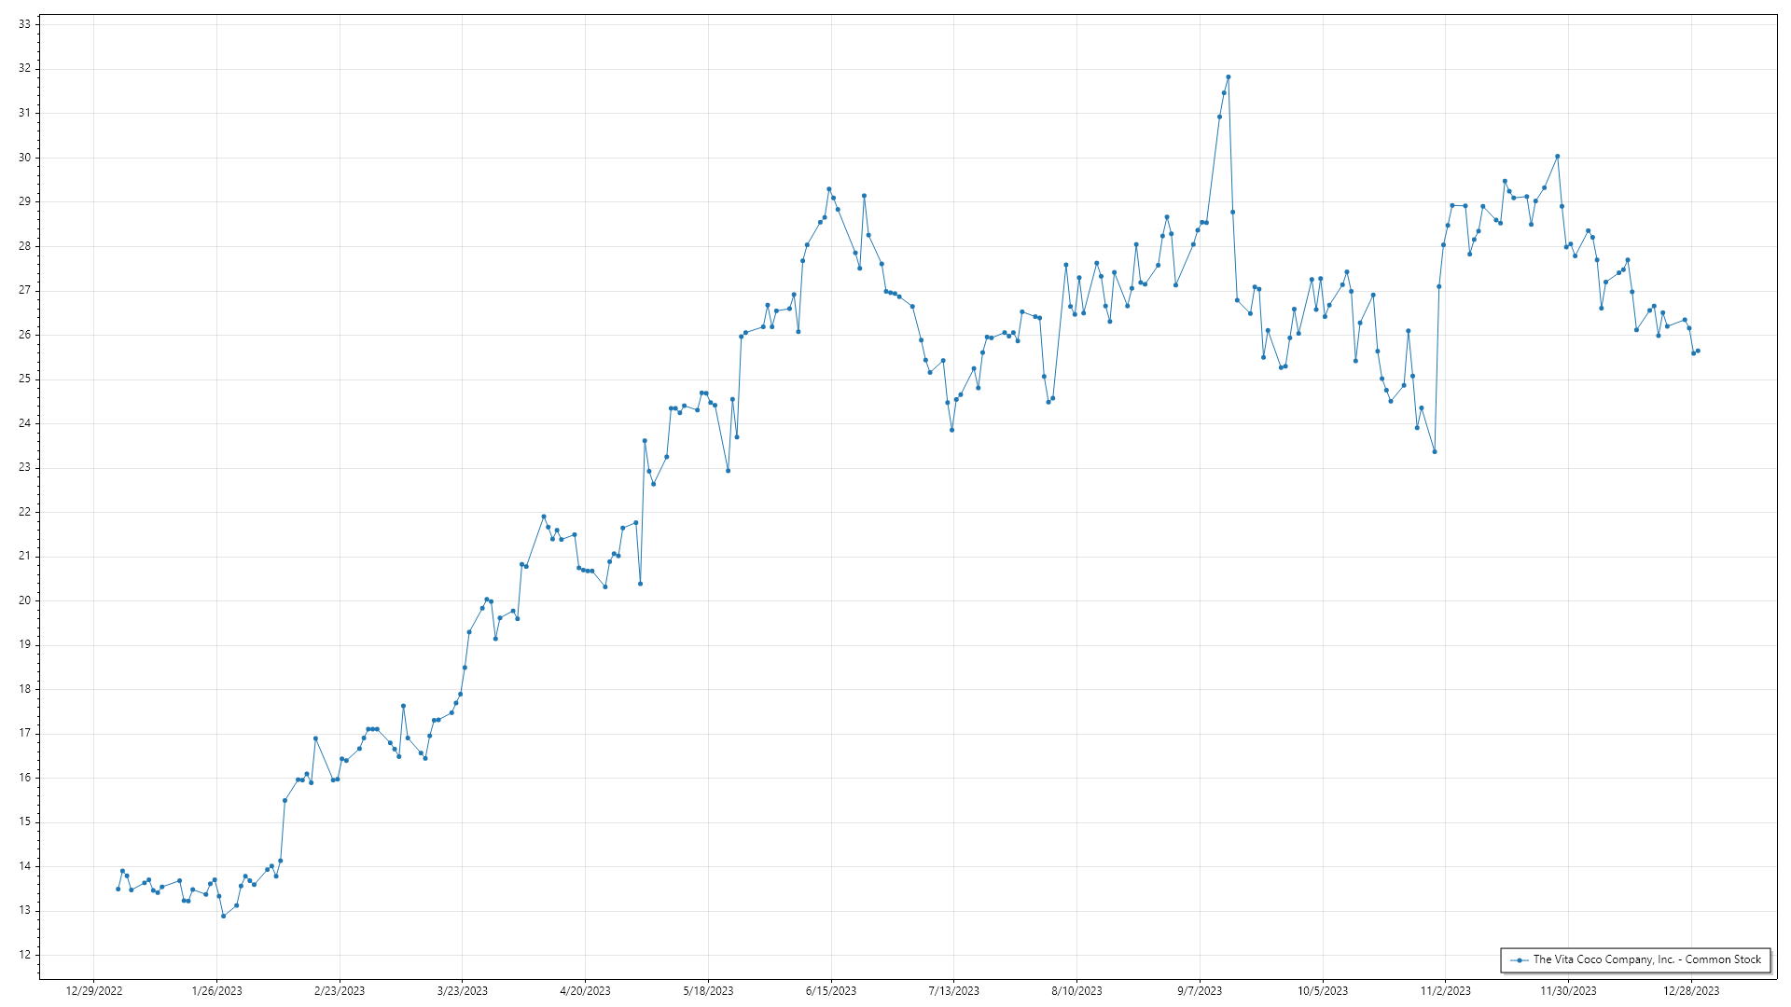
Task: Click the lowest data point near 13
Action: click(223, 916)
